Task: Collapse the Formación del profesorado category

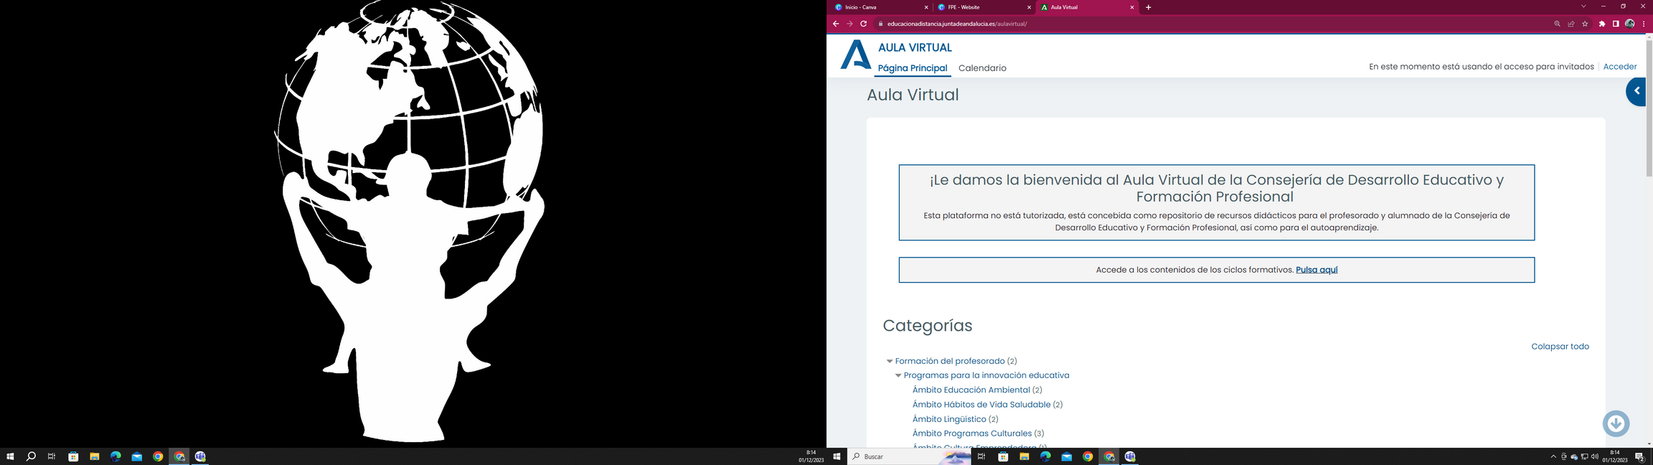Action: (x=890, y=362)
